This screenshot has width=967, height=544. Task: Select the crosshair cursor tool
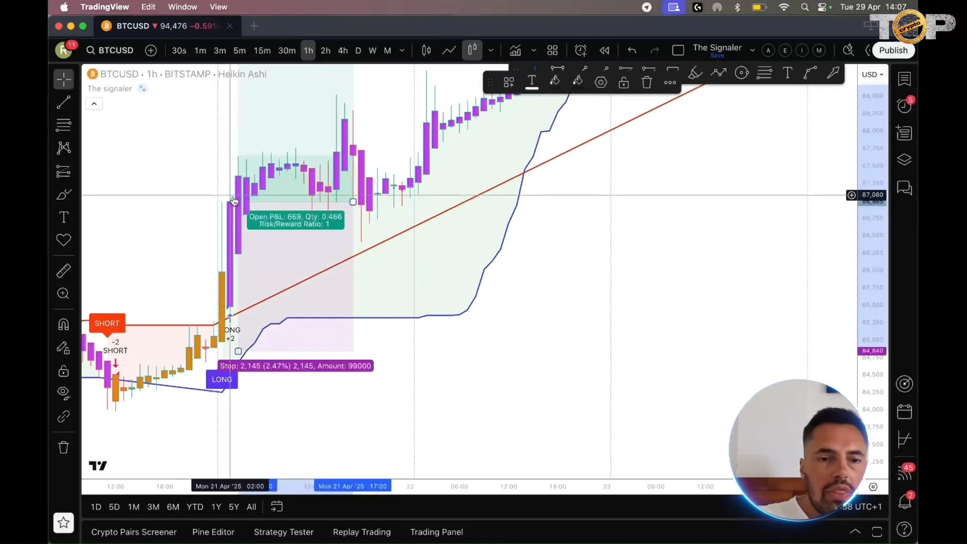coord(63,79)
